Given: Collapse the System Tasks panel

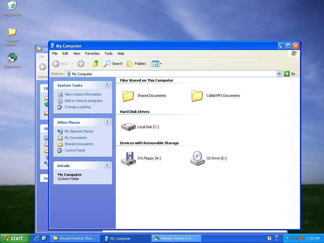Looking at the screenshot, I should point(108,85).
